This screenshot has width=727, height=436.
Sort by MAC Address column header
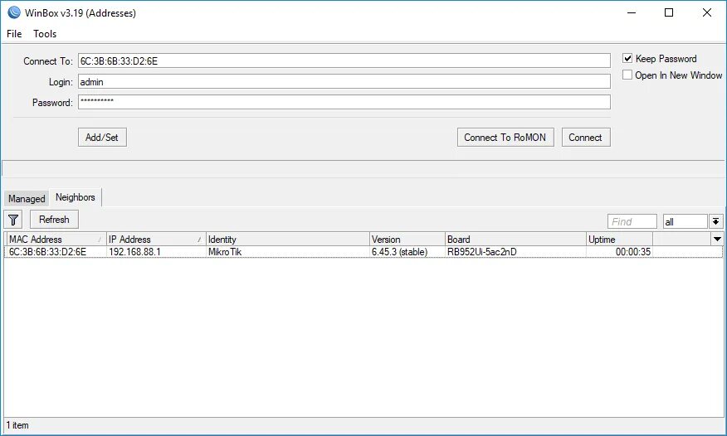point(55,240)
